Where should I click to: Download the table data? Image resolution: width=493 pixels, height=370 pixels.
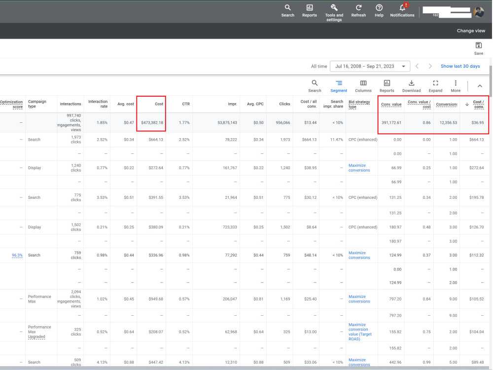(411, 86)
